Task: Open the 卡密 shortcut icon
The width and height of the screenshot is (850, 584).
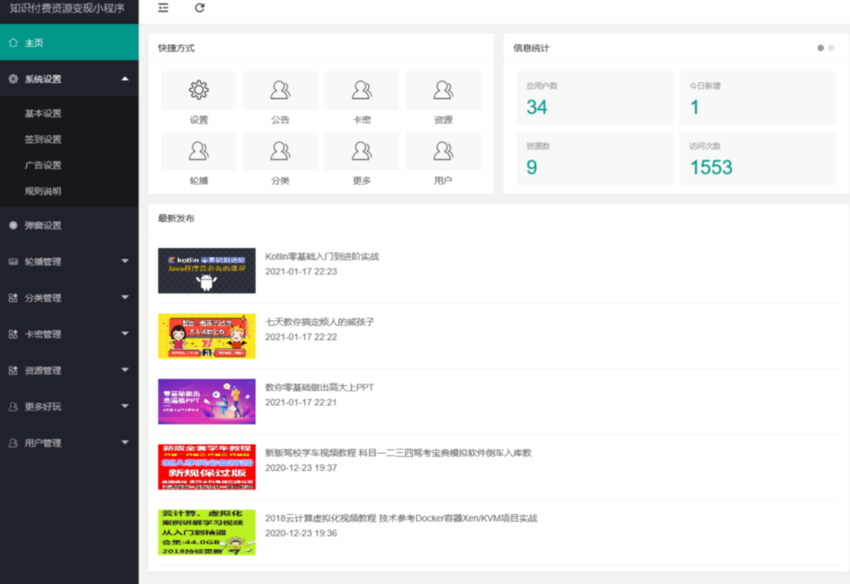Action: click(362, 90)
